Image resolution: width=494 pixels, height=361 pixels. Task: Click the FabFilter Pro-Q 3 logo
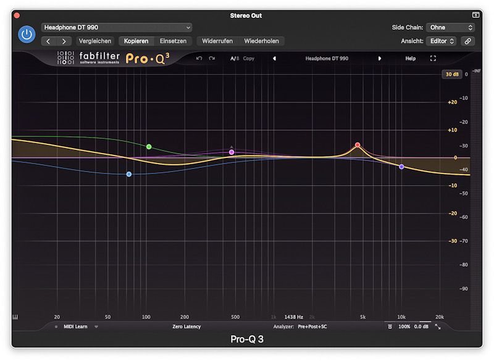tap(114, 58)
